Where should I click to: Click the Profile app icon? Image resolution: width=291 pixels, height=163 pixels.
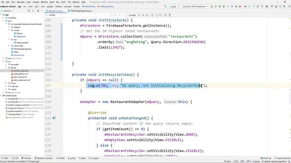232,6
